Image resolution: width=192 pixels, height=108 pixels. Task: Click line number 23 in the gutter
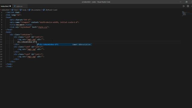click(x=1, y=66)
